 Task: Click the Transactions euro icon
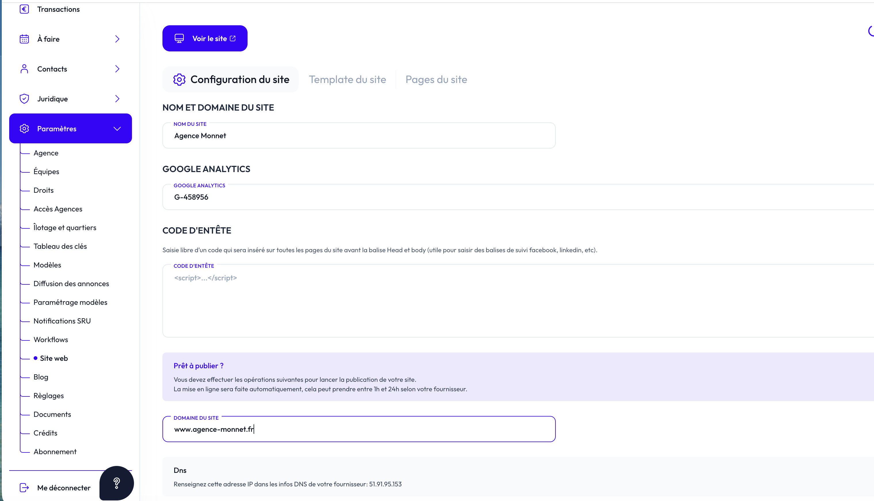[24, 9]
